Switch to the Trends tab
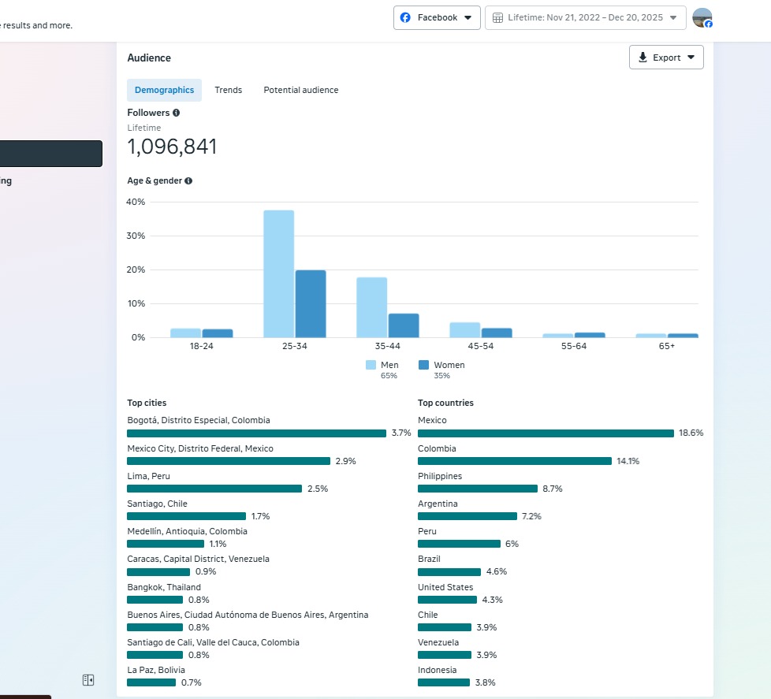The image size is (771, 699). coord(228,90)
